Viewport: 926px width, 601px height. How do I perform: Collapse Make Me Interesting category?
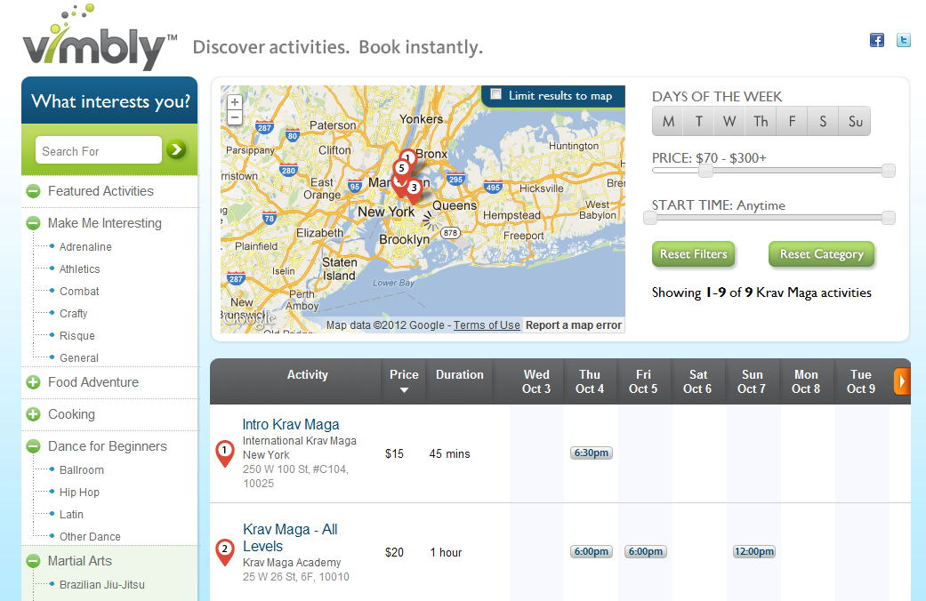click(33, 223)
